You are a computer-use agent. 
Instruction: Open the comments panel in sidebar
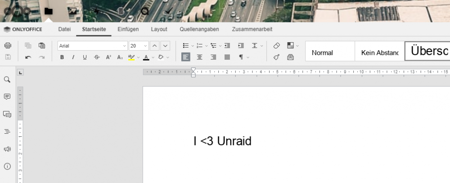tap(7, 96)
